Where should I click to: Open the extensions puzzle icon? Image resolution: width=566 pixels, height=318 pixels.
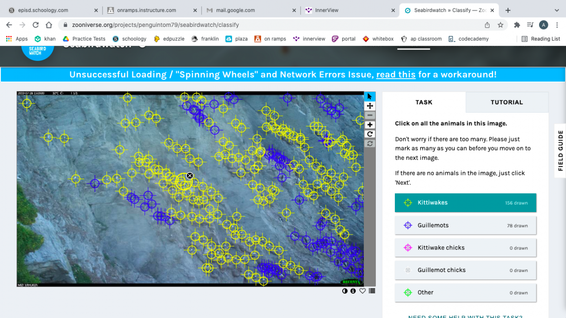tap(517, 25)
